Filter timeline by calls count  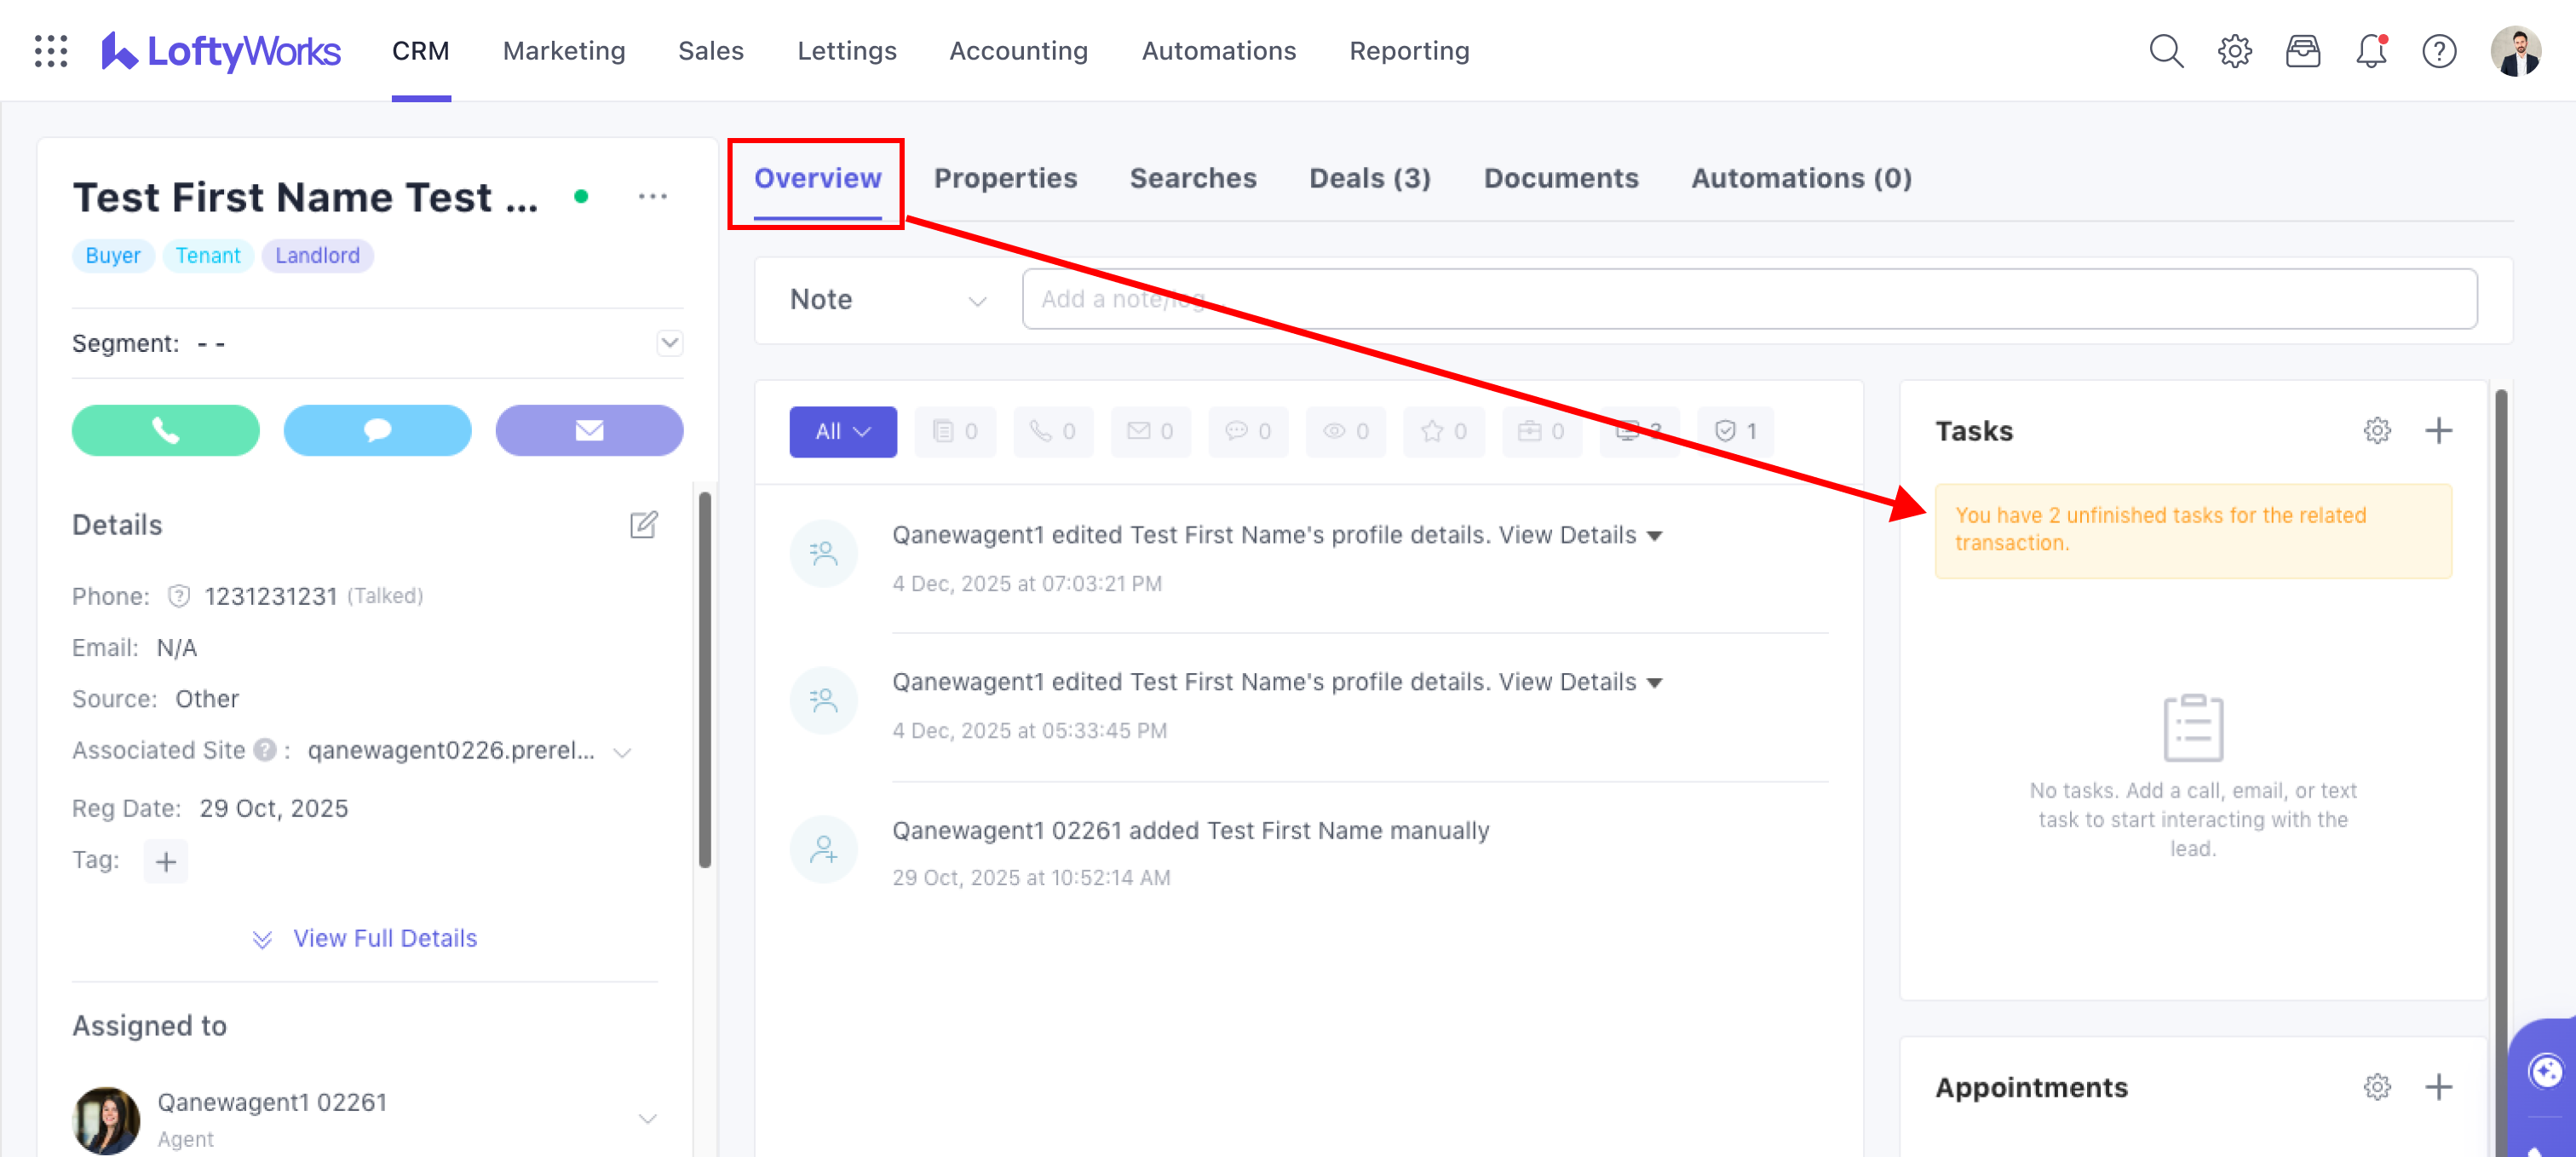pyautogui.click(x=1052, y=431)
